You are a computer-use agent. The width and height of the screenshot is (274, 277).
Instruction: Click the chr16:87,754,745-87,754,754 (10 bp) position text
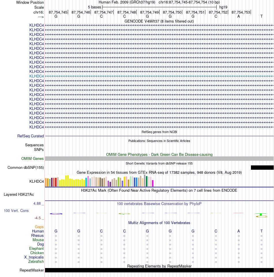click(189, 2)
